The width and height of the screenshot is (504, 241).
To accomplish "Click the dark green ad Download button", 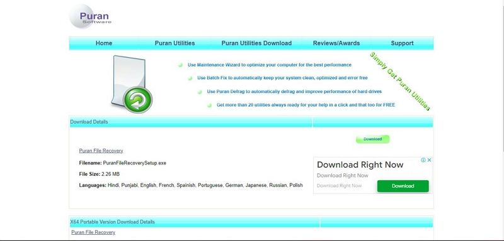I will [x=403, y=186].
